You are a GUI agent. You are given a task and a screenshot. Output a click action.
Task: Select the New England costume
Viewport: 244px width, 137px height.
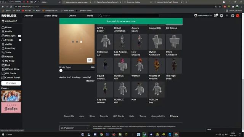click(x=140, y=42)
